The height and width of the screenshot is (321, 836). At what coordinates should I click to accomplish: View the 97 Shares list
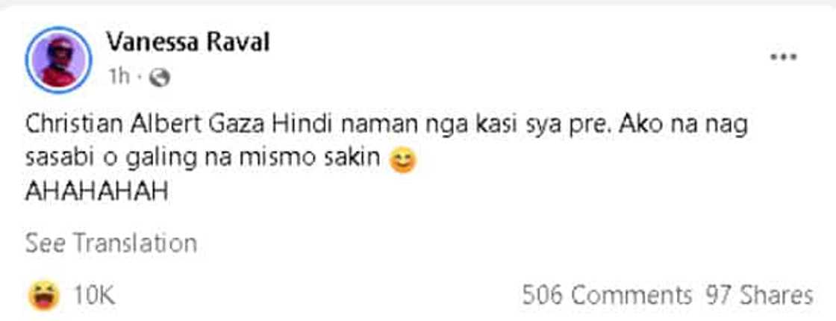[759, 295]
